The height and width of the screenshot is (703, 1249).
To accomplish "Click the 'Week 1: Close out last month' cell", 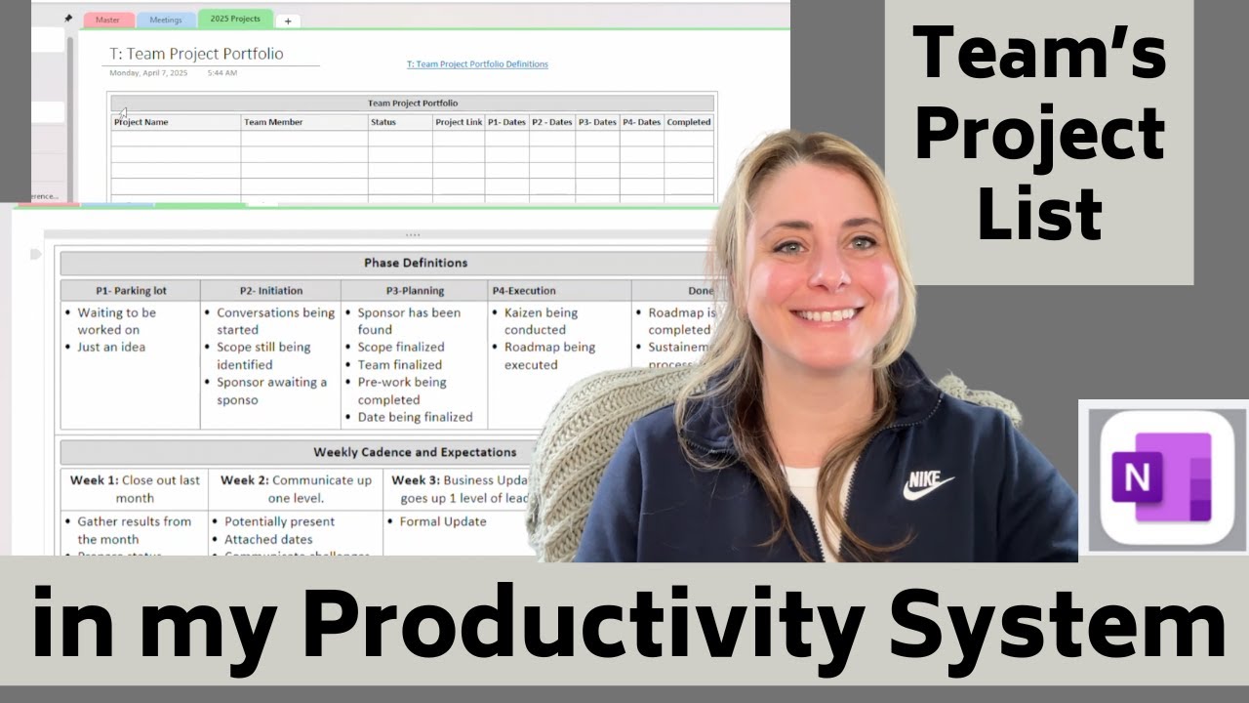I will point(135,489).
